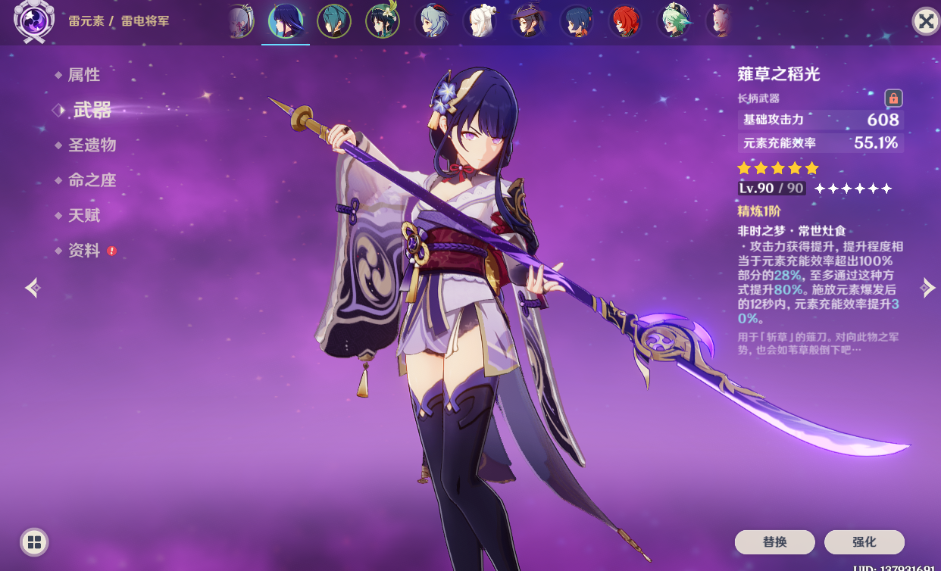Select Ningguang's white-haired portrait

480,21
